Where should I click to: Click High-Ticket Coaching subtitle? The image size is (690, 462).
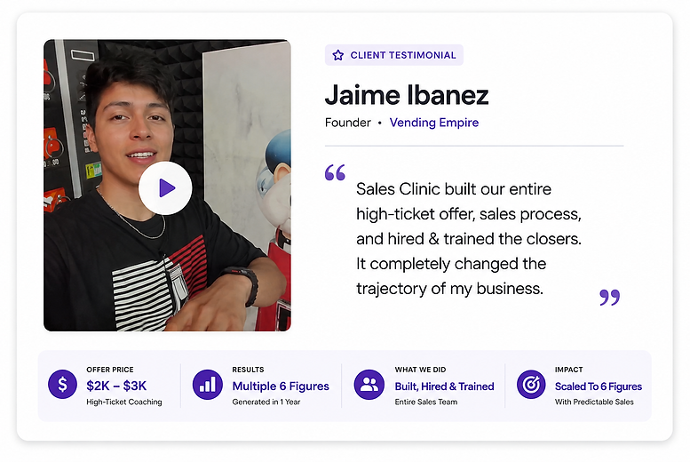[x=124, y=402]
